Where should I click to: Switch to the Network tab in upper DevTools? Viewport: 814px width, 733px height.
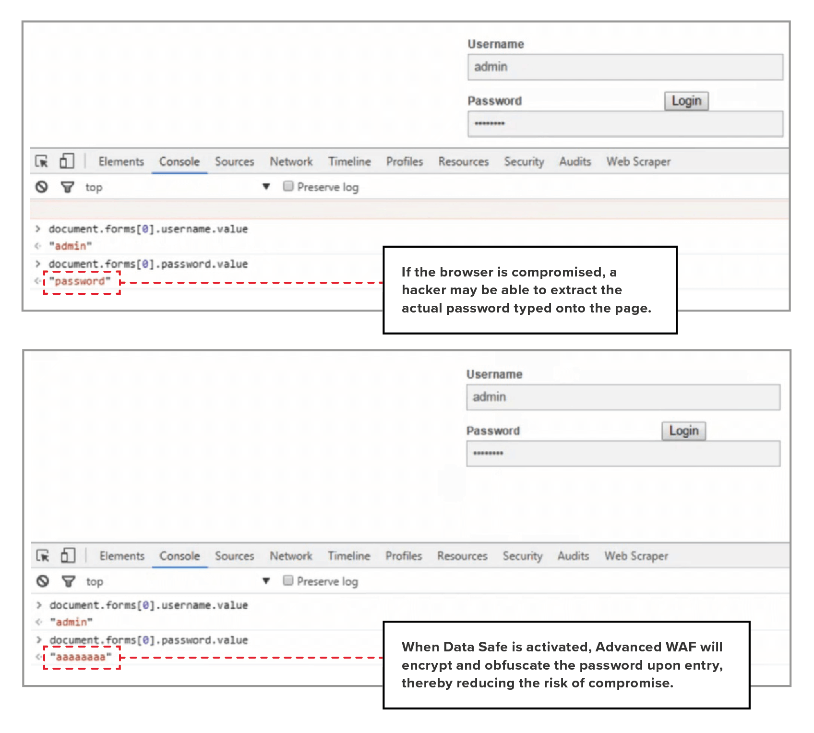291,162
